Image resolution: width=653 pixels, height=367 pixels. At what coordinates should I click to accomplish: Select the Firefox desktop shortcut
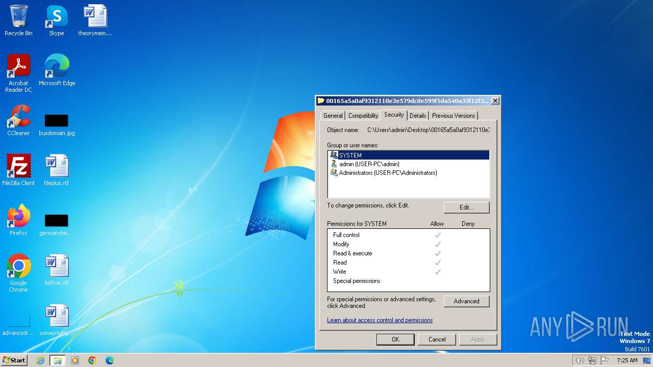click(18, 220)
